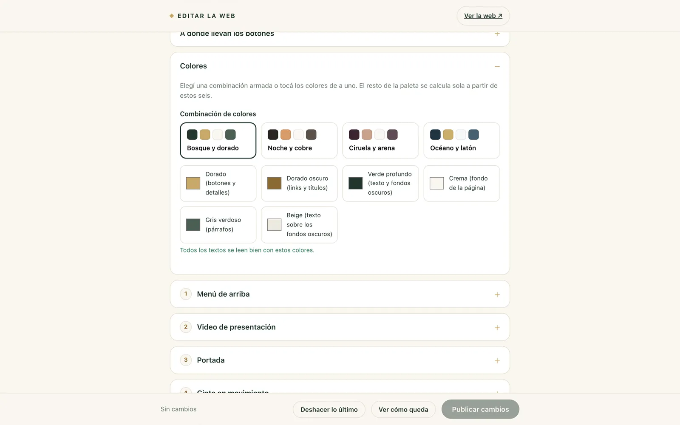The width and height of the screenshot is (680, 425).
Task: Click the plus icon on Portada row
Action: pyautogui.click(x=497, y=361)
